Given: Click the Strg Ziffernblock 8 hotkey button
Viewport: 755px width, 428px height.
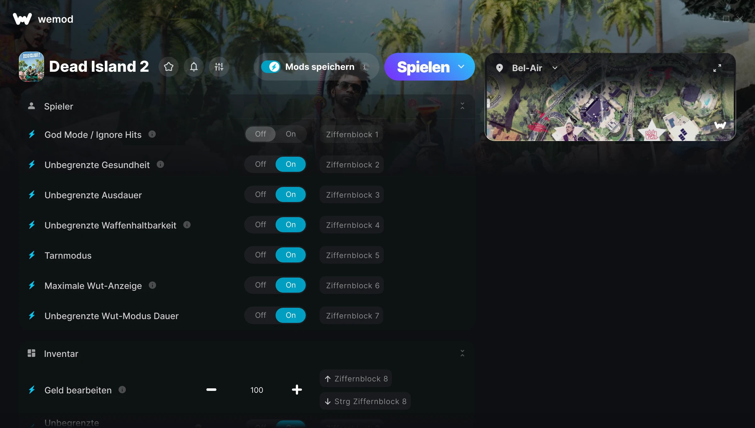Looking at the screenshot, I should (365, 401).
